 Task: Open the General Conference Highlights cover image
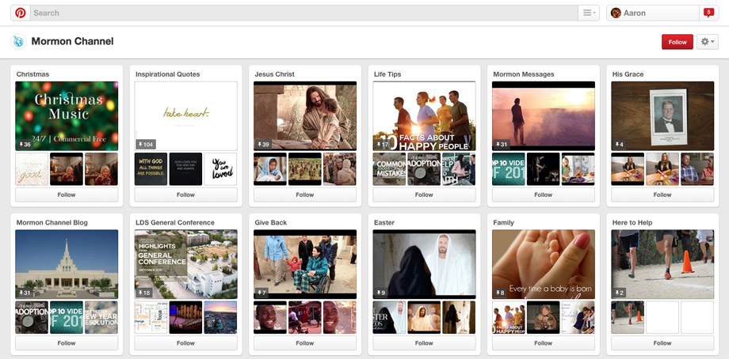[x=186, y=264]
